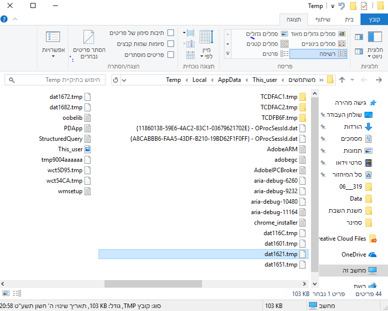Viewport: 388px width, 311px height.
Task: Expand the layout gallery more arrow
Action: [x=227, y=53]
